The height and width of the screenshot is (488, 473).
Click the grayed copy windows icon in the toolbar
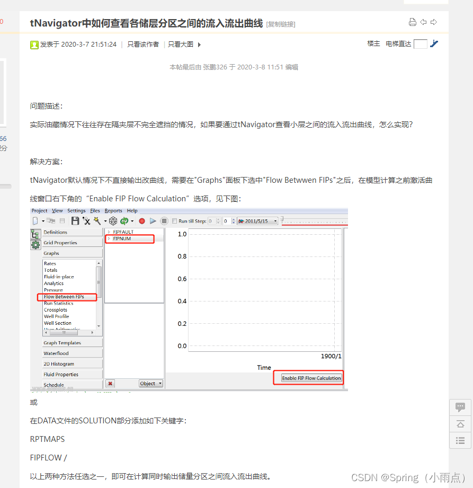click(51, 221)
